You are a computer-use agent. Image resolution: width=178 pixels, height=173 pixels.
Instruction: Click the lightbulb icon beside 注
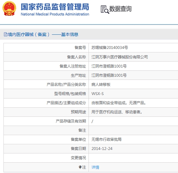[80, 167]
